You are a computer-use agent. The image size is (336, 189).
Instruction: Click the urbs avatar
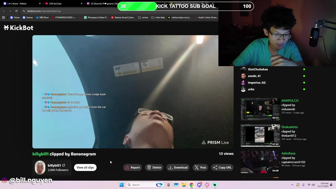point(243,89)
